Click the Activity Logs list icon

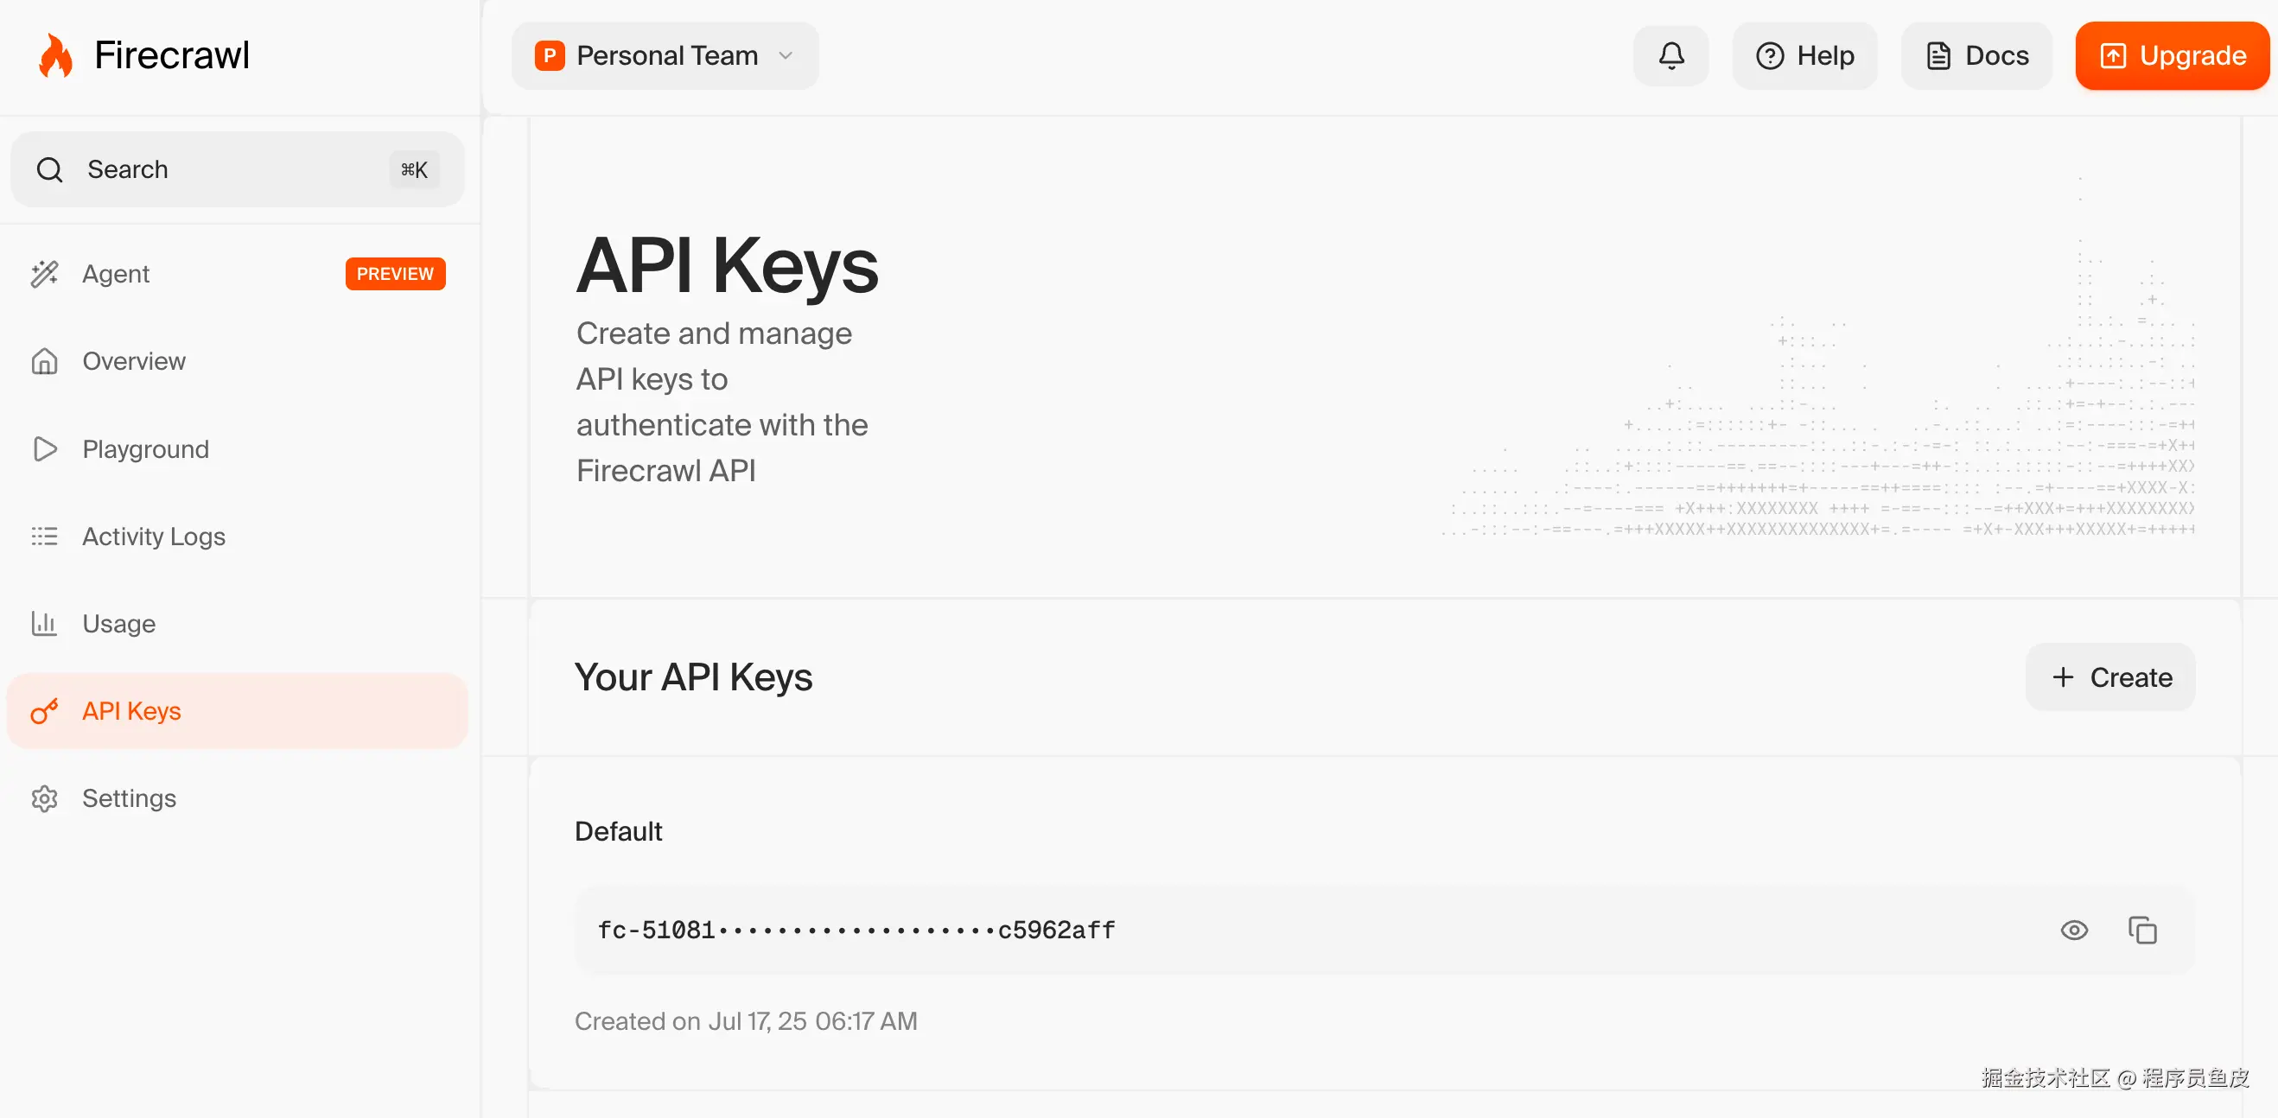[x=44, y=537]
